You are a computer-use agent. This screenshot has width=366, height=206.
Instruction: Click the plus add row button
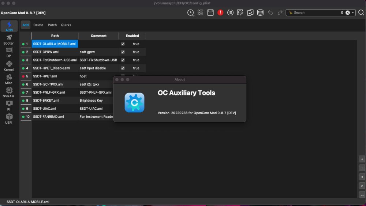[x=362, y=159]
